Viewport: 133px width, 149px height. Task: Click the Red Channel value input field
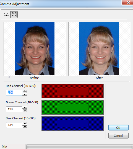point(14,93)
